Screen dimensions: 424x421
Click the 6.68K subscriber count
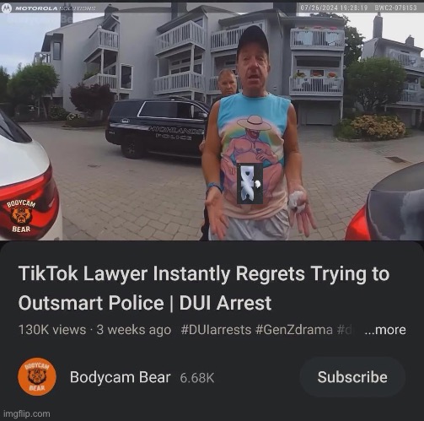[x=197, y=378]
